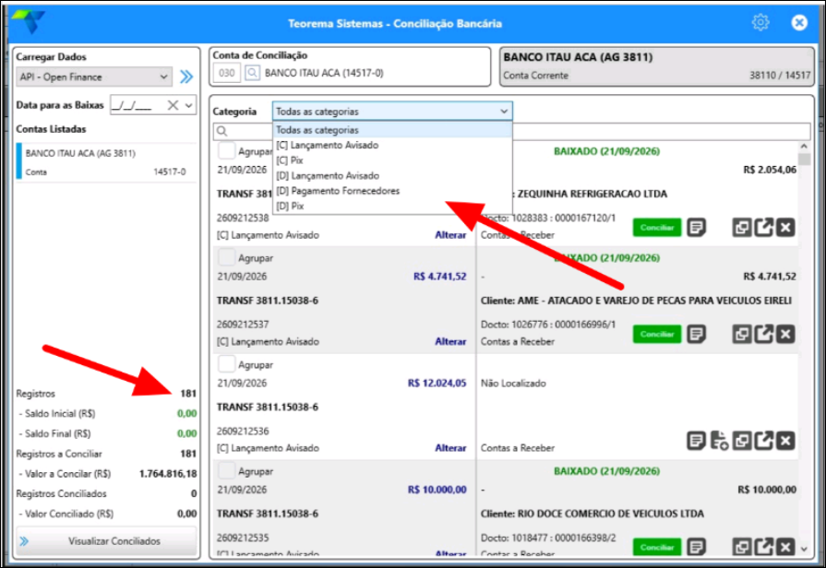Click Conciliar for the RIO DOCE COMERCIO entry
Image resolution: width=826 pixels, height=568 pixels.
coord(657,547)
